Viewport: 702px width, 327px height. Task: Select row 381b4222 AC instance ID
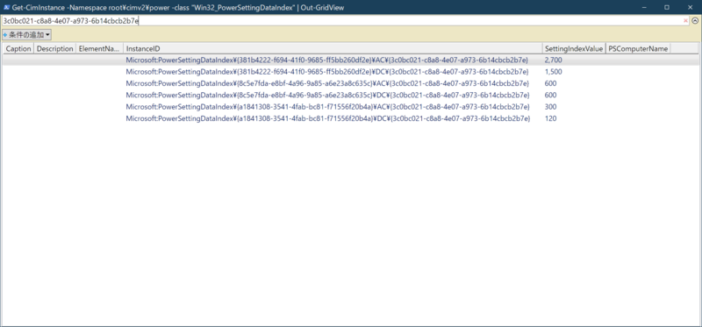pyautogui.click(x=327, y=60)
